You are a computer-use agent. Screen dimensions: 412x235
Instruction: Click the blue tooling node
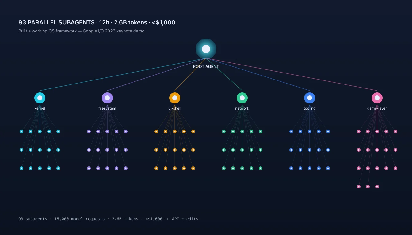[310, 98]
